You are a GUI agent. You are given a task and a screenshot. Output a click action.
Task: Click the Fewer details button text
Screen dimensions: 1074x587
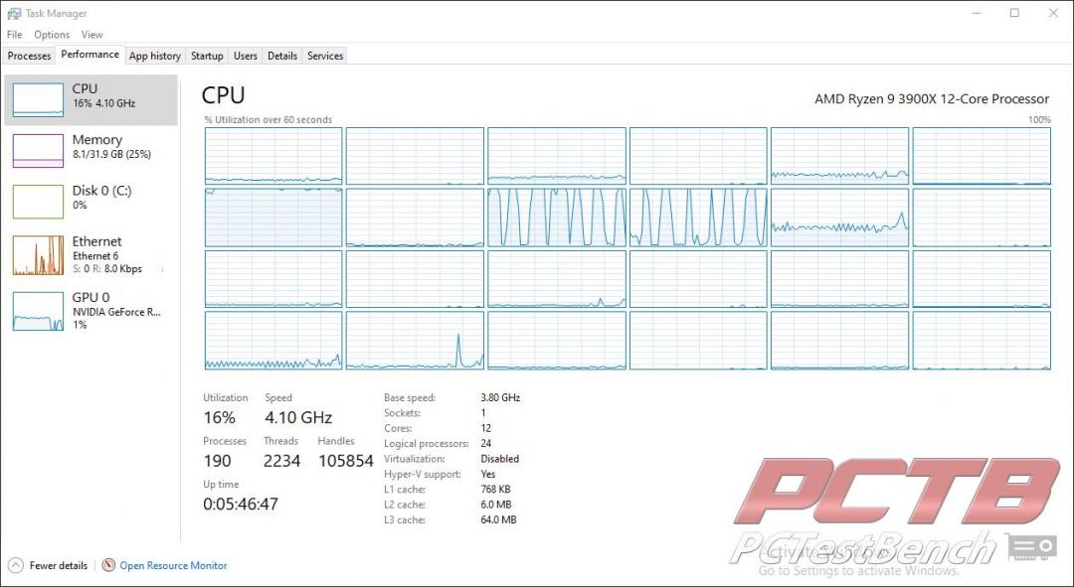(x=59, y=566)
